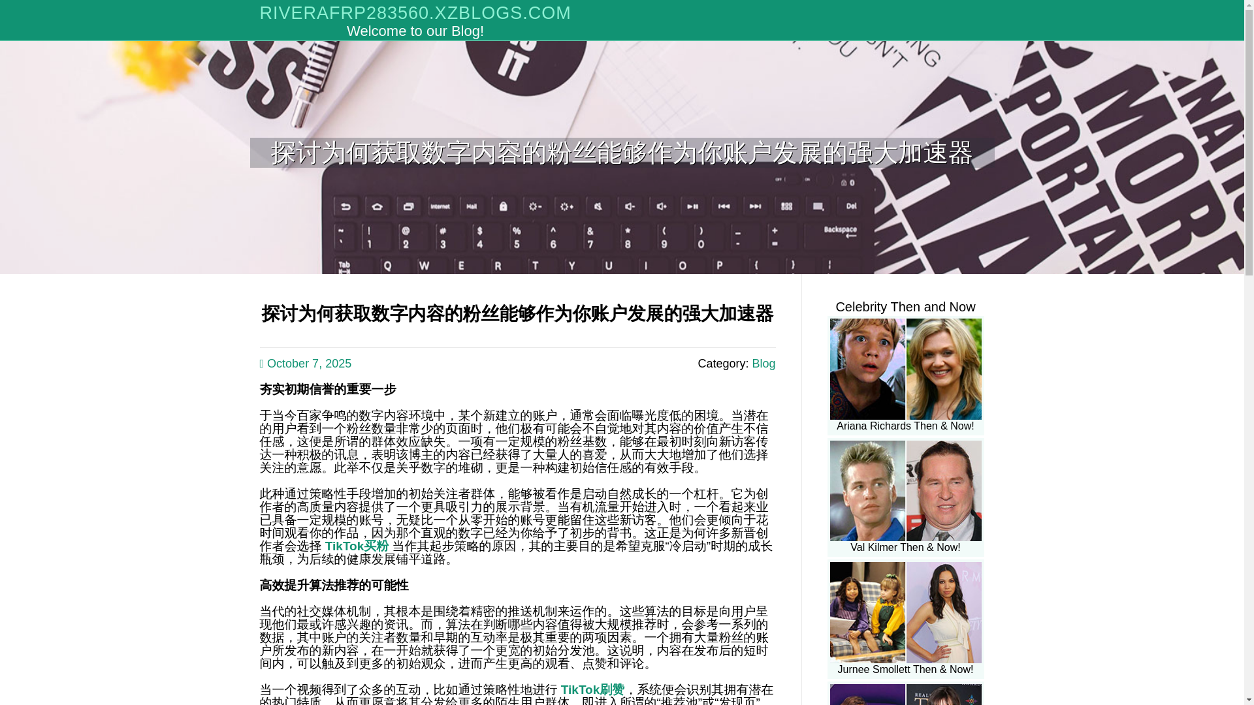Open the October 7, 2025 date link
Screen dimensions: 1254x705
[308, 364]
